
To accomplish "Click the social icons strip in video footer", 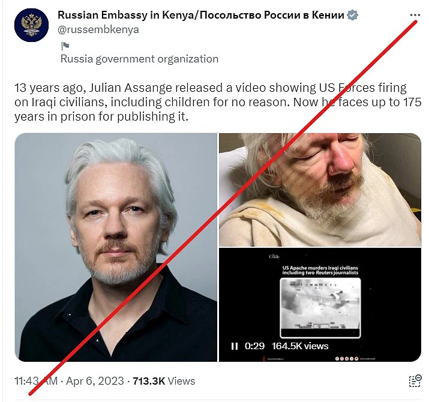I will (x=347, y=358).
